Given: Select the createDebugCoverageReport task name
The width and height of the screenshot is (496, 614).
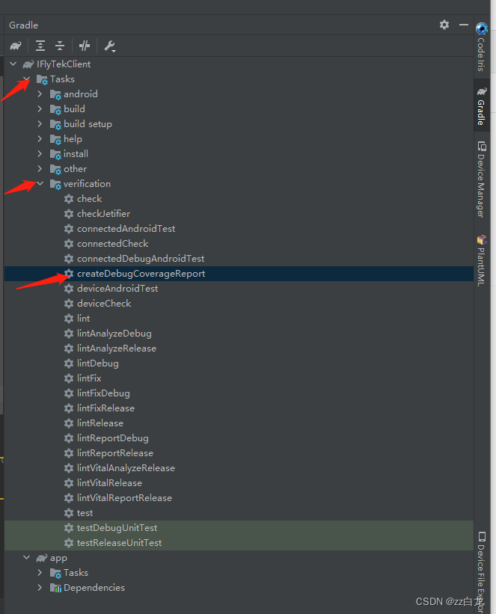Looking at the screenshot, I should 141,273.
